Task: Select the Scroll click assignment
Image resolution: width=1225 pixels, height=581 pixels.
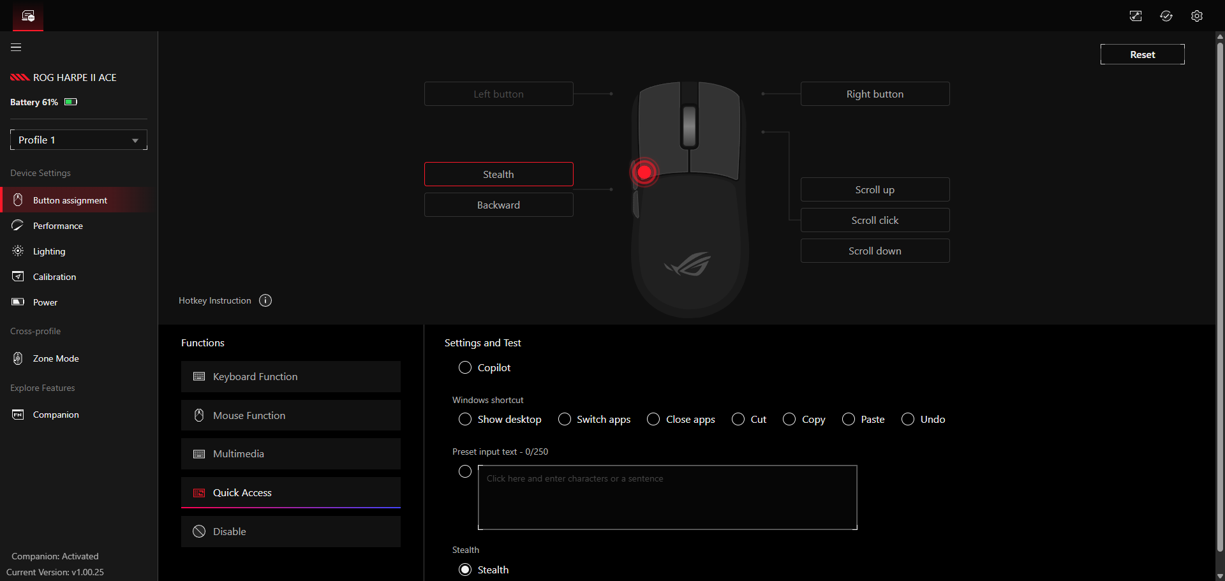Action: point(875,220)
